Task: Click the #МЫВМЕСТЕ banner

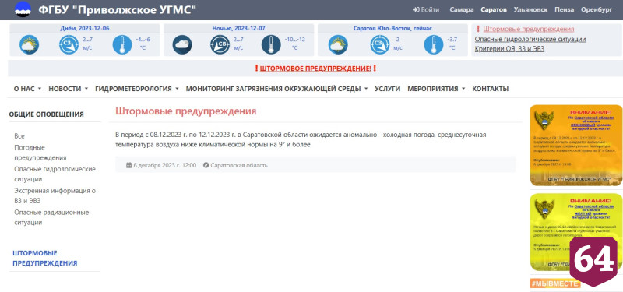Action: click(x=555, y=283)
